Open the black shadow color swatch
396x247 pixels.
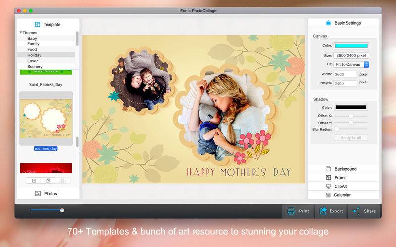pyautogui.click(x=351, y=107)
